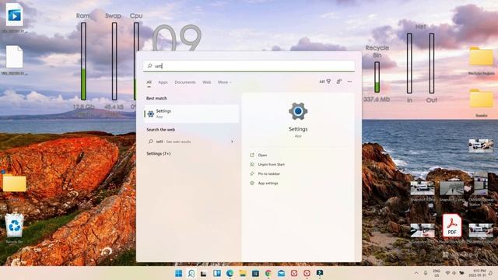This screenshot has height=280, width=498.
Task: Click the '337.6 Mb' recycle bin size text
Action: 377,100
